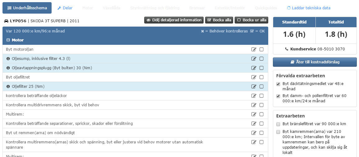This screenshot has width=359, height=157.
Task: Click the LYP056 registration number
Action: tap(18, 21)
